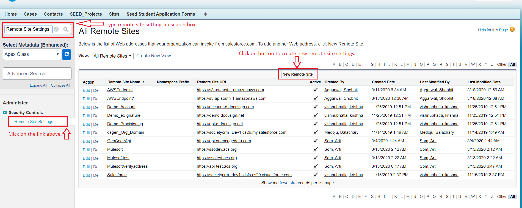Image resolution: width=522 pixels, height=208 pixels.
Task: Click the blue refresh metadata icon
Action: [x=67, y=54]
